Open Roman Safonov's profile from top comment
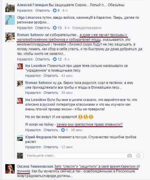Image resolution: width=150 pixels, height=180 pixels. [30, 35]
